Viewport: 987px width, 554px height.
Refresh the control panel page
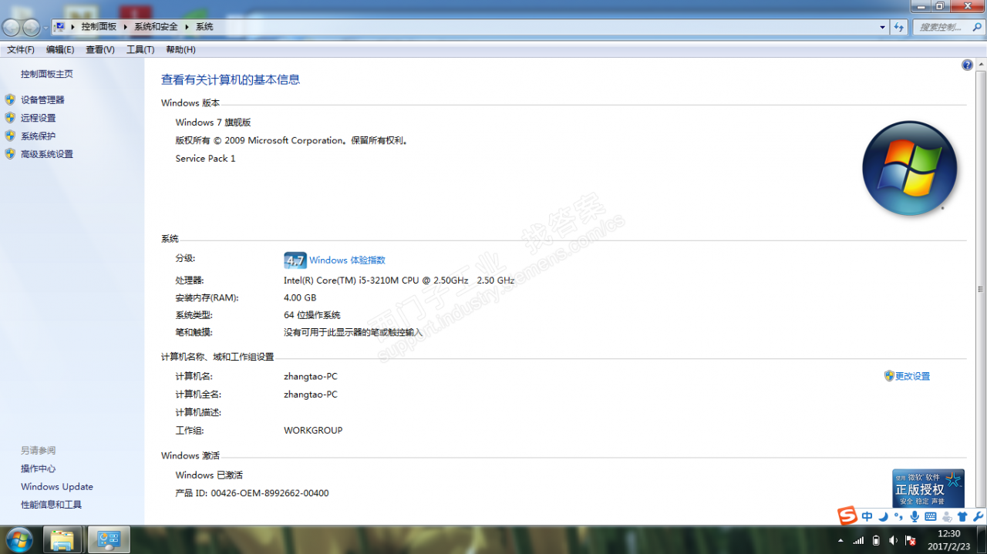tap(898, 27)
